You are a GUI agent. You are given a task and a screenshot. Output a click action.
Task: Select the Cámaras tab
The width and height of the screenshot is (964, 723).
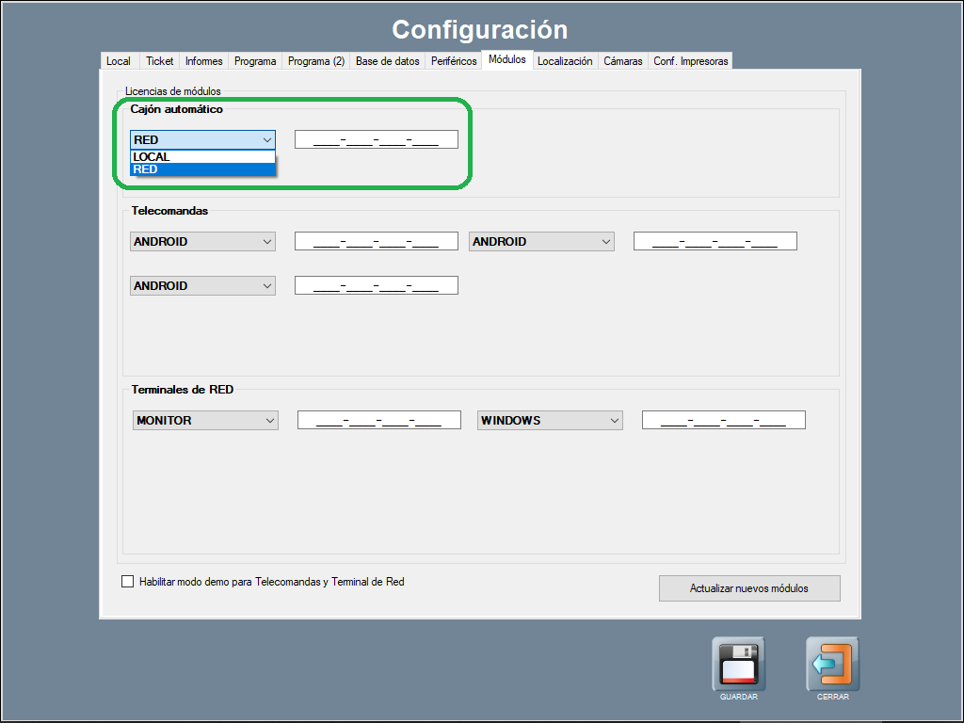623,61
